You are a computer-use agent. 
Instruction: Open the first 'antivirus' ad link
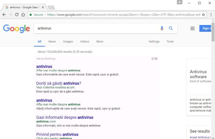44,66
